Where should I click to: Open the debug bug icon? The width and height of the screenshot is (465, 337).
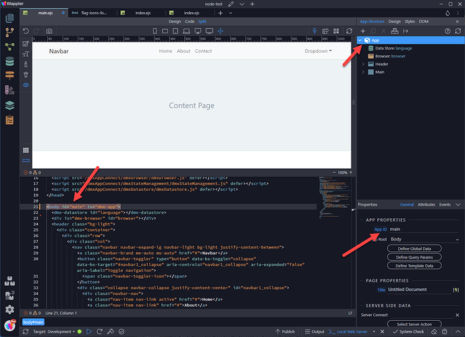point(445,332)
